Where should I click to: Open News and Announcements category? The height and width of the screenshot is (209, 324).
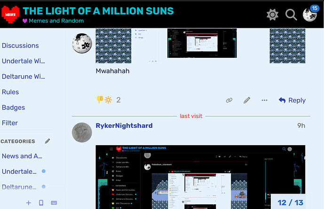click(x=22, y=156)
